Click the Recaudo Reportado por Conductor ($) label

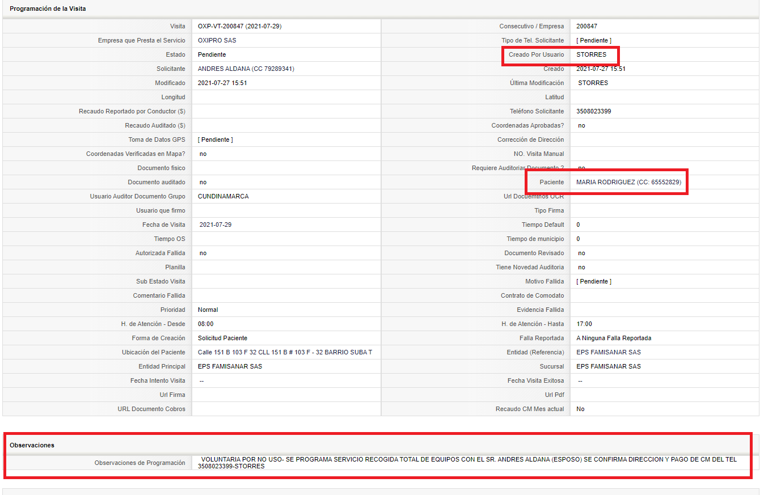pos(132,111)
